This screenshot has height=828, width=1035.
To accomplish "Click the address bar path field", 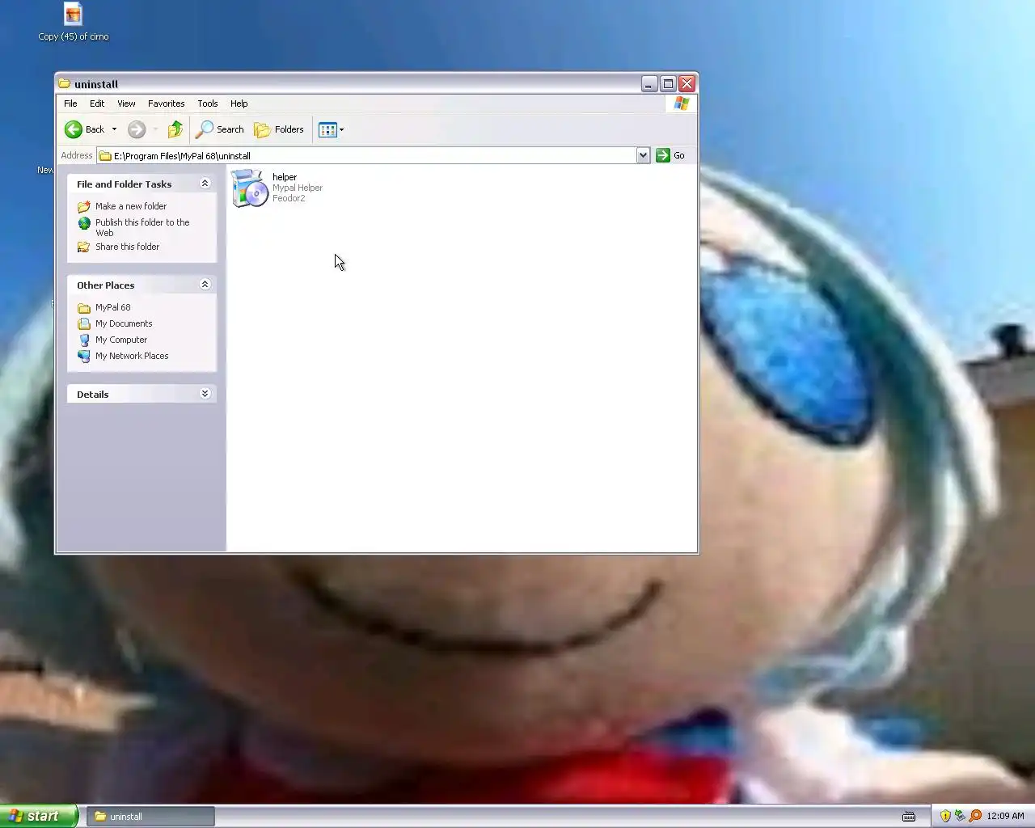I will point(366,155).
